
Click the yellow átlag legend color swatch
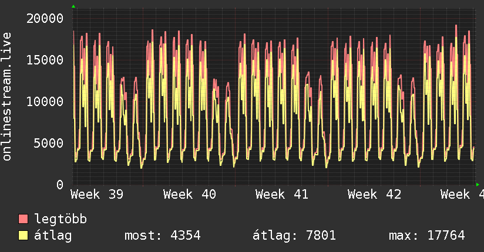point(23,236)
